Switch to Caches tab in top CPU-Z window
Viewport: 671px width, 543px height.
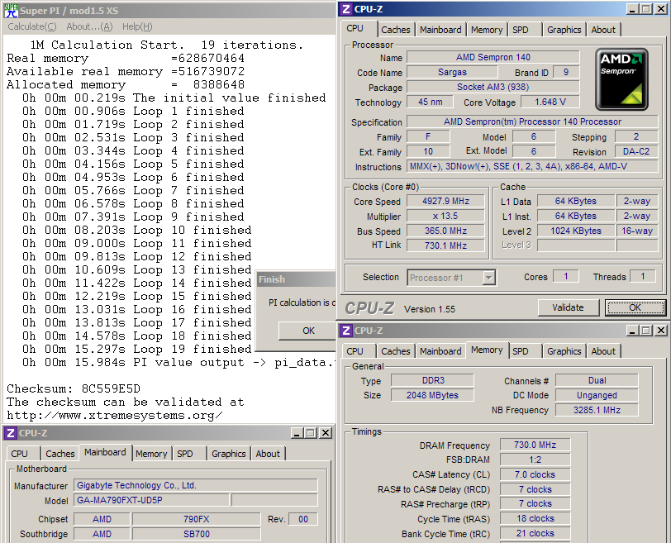[x=395, y=30]
